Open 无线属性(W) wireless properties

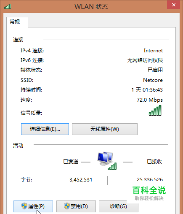[x=105, y=129]
